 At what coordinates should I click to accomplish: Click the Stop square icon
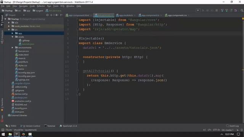coord(217,10)
